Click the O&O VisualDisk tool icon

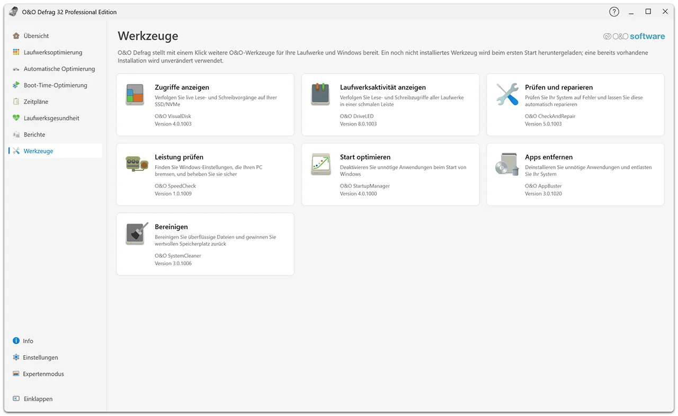pos(135,94)
